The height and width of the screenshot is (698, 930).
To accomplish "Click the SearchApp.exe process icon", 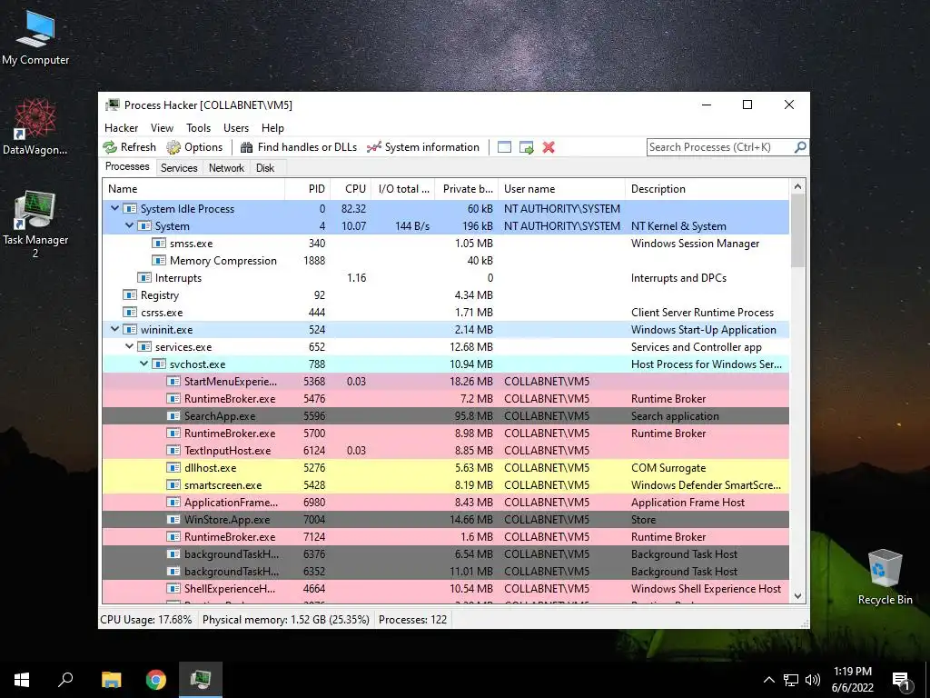I will click(x=173, y=416).
